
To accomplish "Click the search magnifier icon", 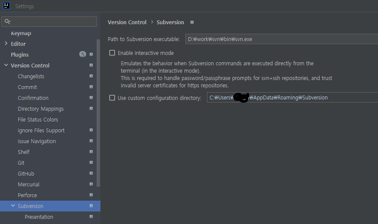I will pyautogui.click(x=7, y=22).
